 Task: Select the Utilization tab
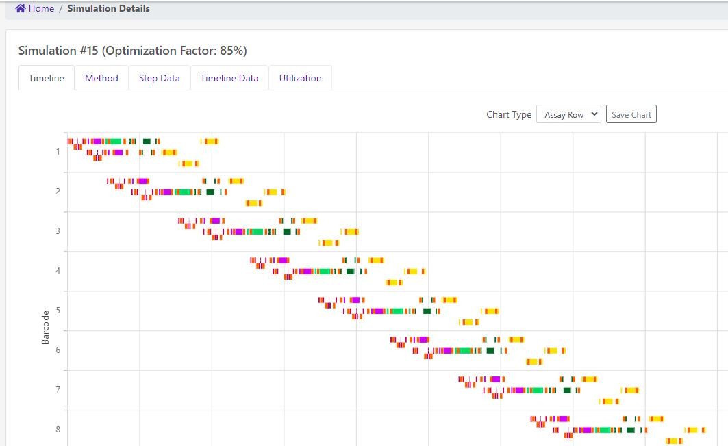coord(300,78)
